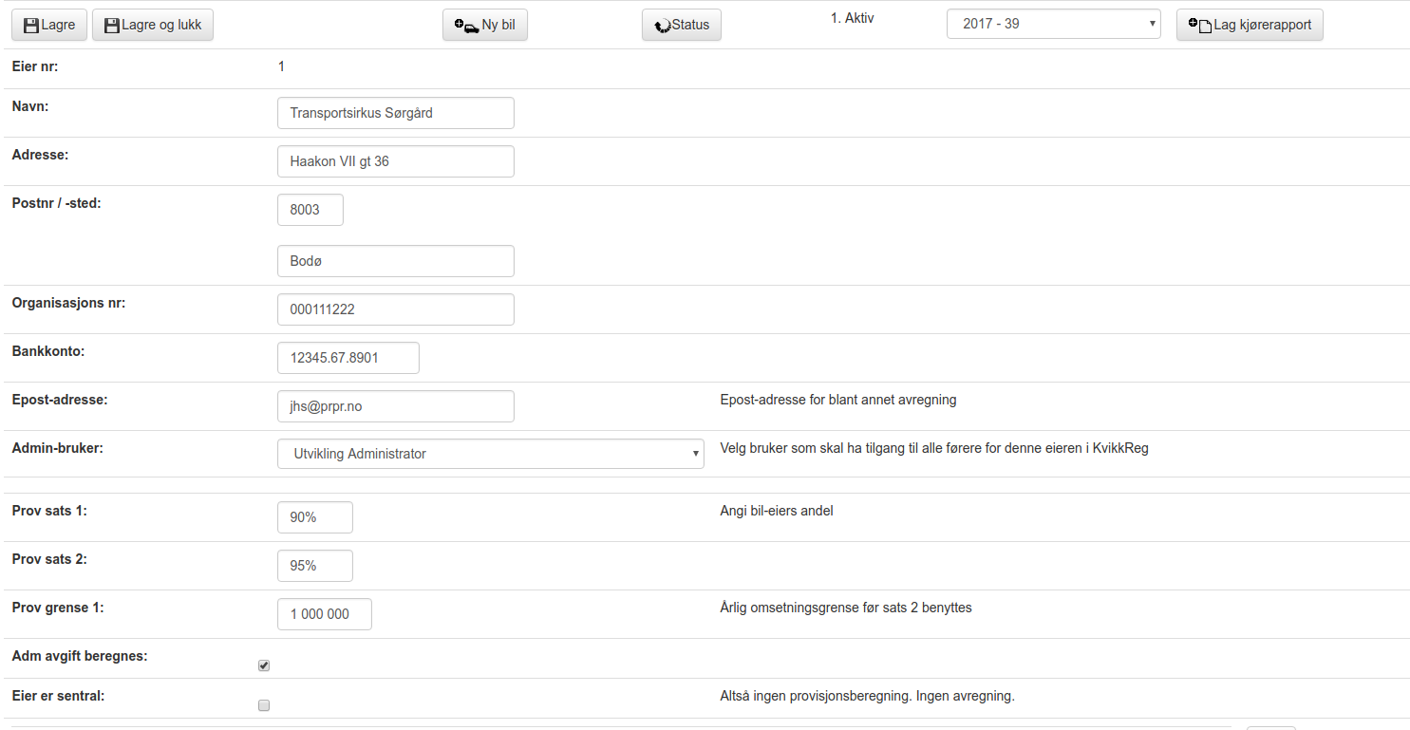Click the 'Eier er sentral:' label
Image resolution: width=1410 pixels, height=730 pixels.
click(58, 696)
